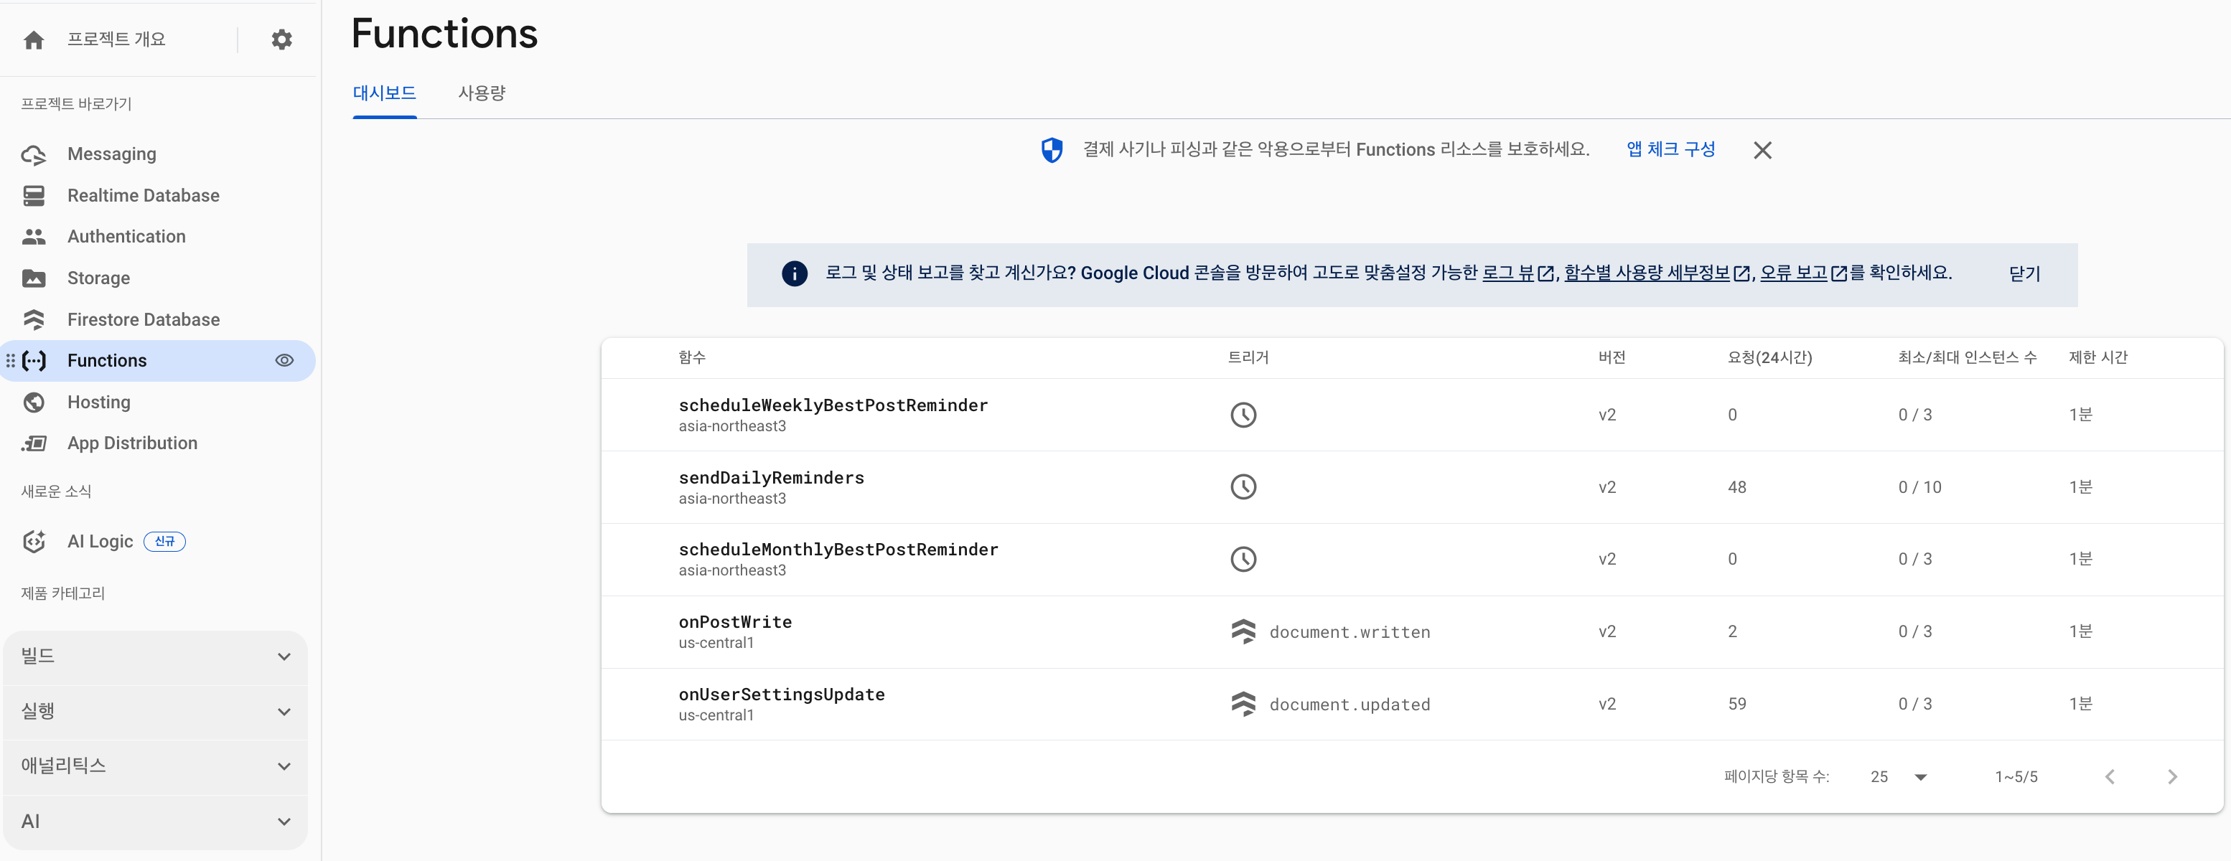
Task: Toggle the Functions shortcut eye icon
Action: coord(284,360)
